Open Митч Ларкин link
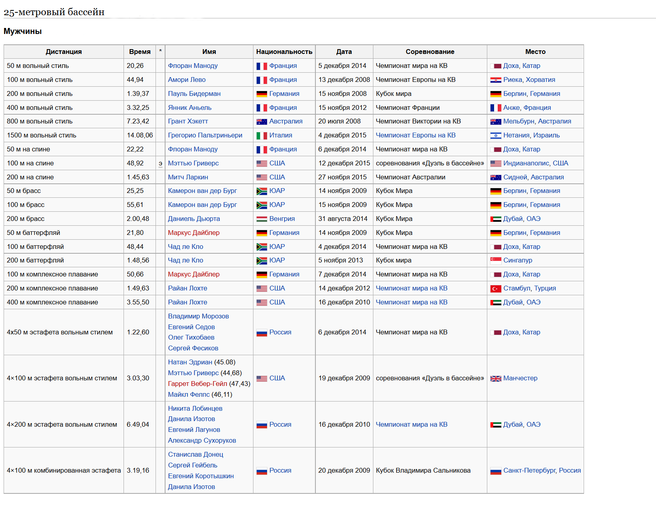Viewport: 656px width, 505px height. point(188,177)
